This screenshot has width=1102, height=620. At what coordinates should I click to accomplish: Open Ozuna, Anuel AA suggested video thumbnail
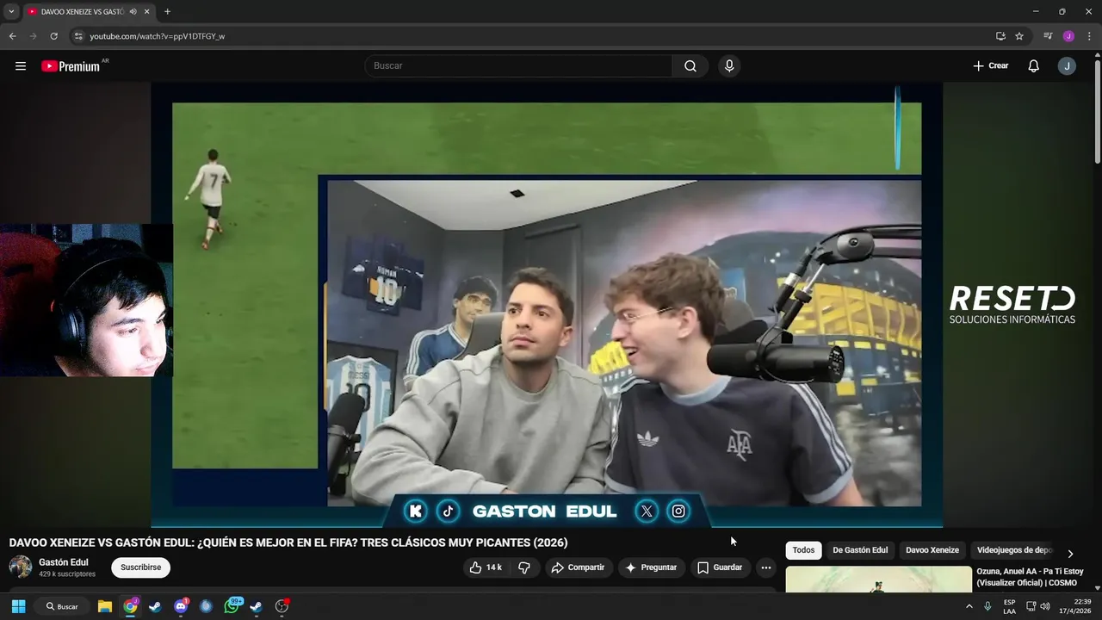tap(878, 579)
